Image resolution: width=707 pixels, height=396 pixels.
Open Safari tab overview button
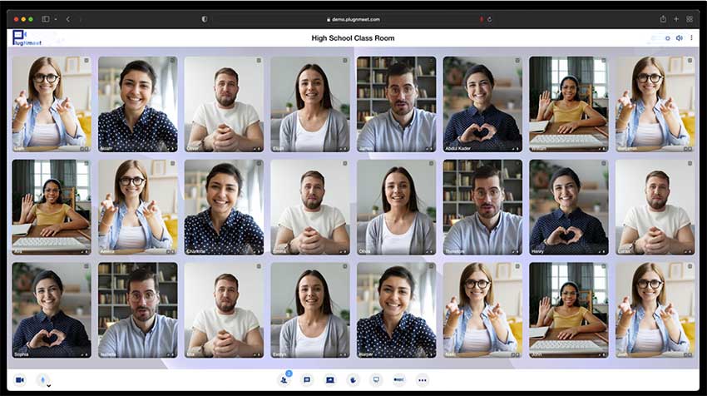[690, 19]
